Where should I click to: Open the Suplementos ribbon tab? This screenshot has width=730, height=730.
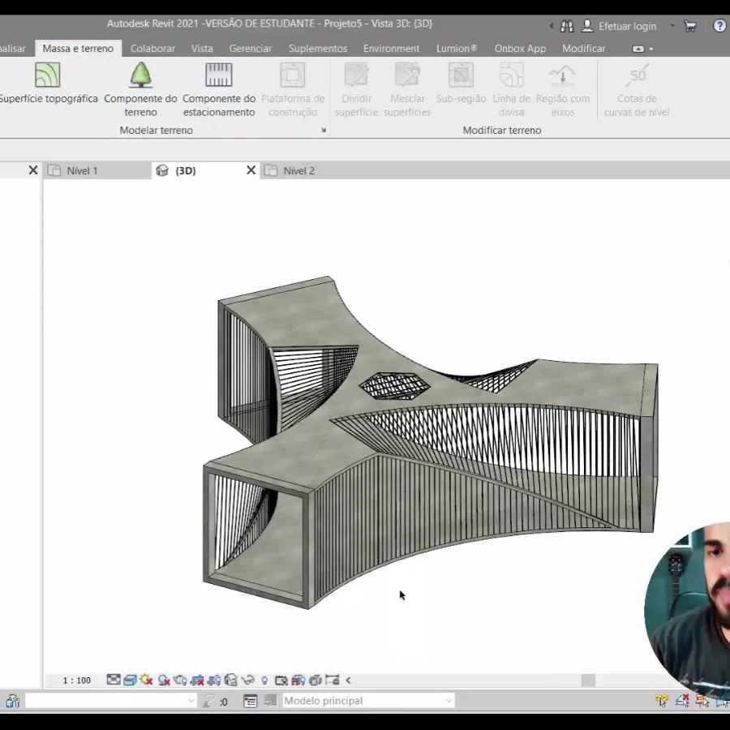(x=318, y=49)
